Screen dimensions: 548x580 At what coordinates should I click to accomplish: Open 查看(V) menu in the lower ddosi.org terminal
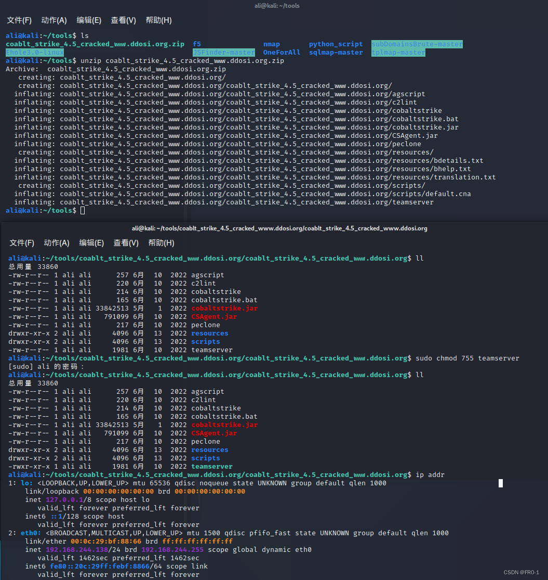click(126, 243)
